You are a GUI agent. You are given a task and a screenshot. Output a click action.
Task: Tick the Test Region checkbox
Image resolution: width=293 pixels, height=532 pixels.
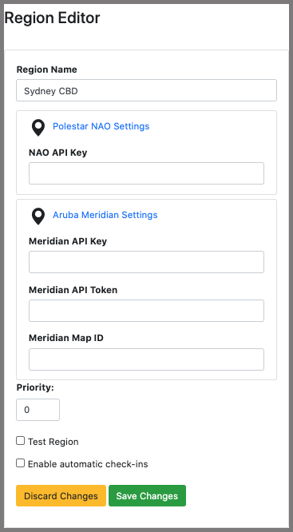tap(20, 441)
